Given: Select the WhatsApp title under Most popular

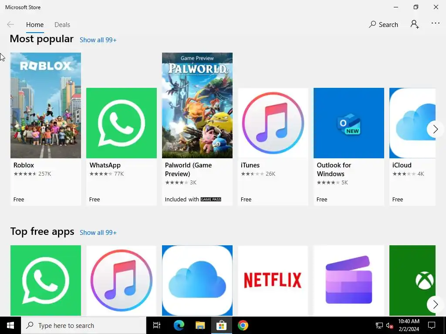Looking at the screenshot, I should [105, 165].
